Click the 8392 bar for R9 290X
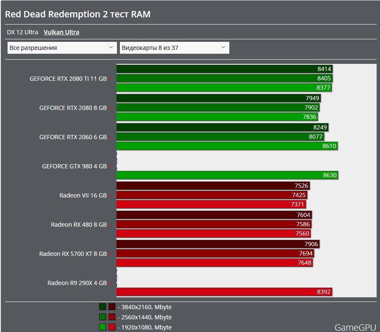The width and height of the screenshot is (380, 332). pos(224,292)
